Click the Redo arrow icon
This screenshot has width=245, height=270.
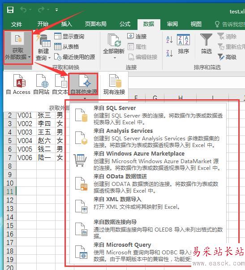41,10
